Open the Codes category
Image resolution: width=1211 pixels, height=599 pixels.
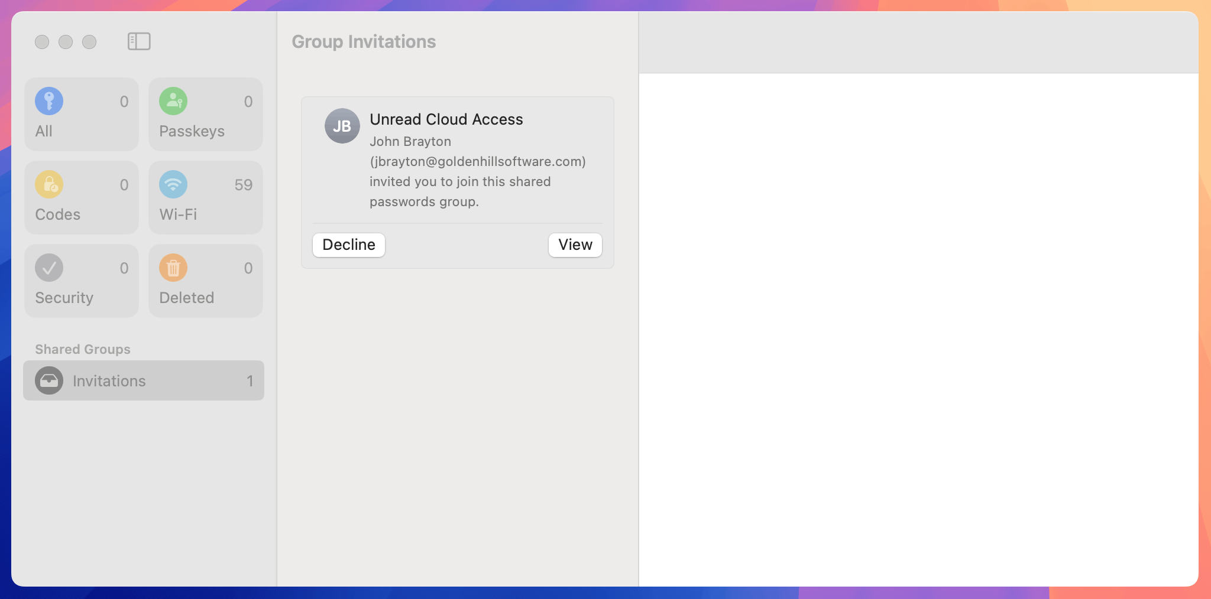tap(82, 198)
